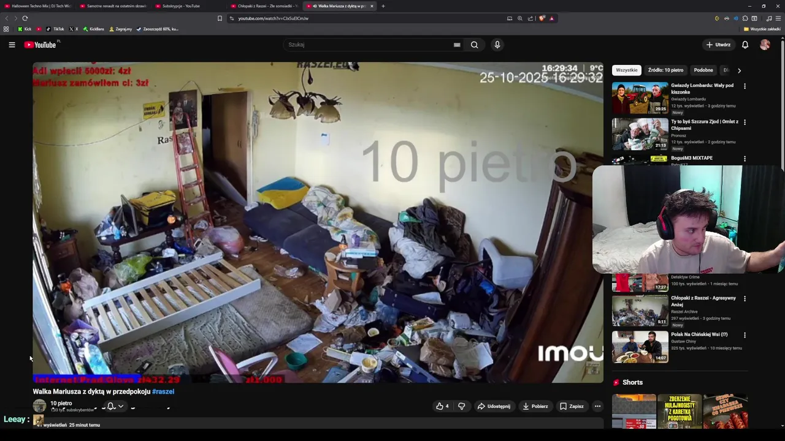This screenshot has height=441, width=785.
Task: Click the share icon in the address bar
Action: [x=530, y=18]
